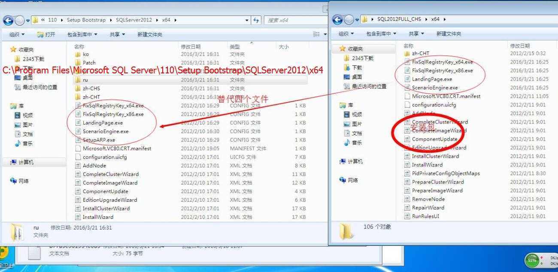Select PidPrivateConfigObjectMaps in right window
The width and height of the screenshot is (558, 272).
446,173
